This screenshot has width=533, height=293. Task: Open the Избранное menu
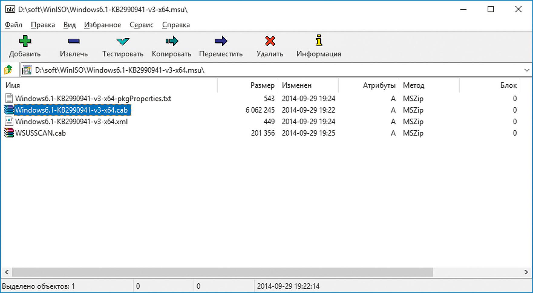coord(103,25)
